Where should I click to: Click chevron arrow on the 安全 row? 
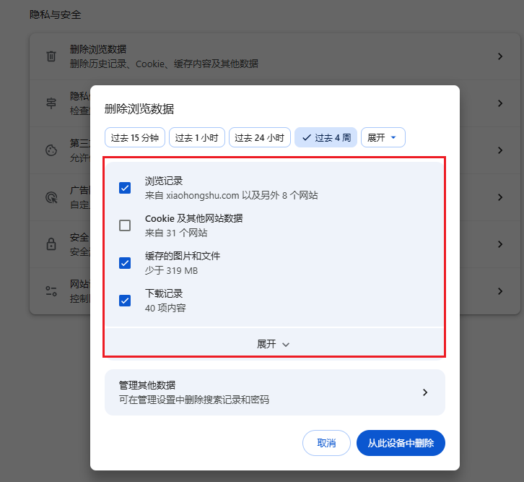(x=500, y=244)
